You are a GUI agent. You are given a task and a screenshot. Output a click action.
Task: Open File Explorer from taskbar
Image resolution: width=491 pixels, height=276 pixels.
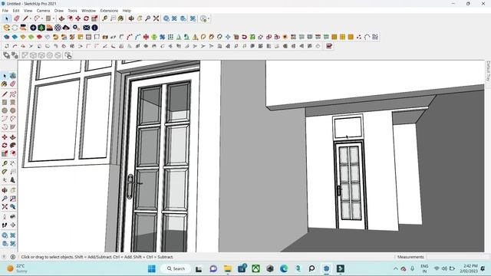click(228, 269)
